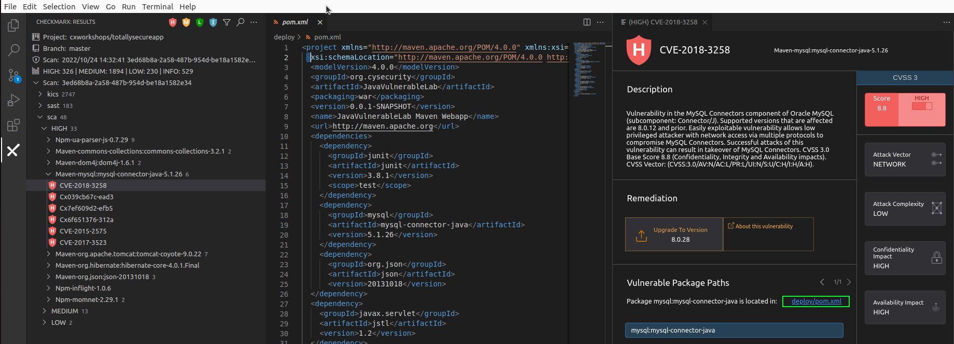Open more actions in Checkmarx results header
This screenshot has width=954, height=344.
tap(254, 22)
